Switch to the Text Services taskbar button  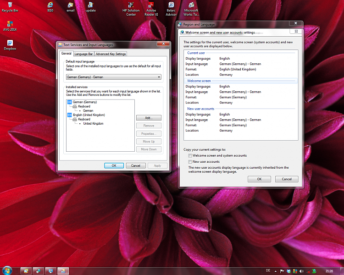[x=63, y=271]
